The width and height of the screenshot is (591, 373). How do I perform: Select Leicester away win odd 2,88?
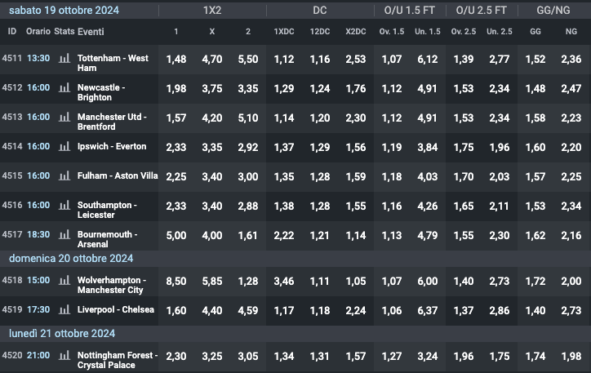[x=247, y=206]
